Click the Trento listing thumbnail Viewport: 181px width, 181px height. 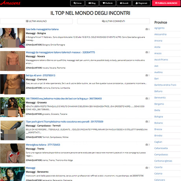[13, 153]
